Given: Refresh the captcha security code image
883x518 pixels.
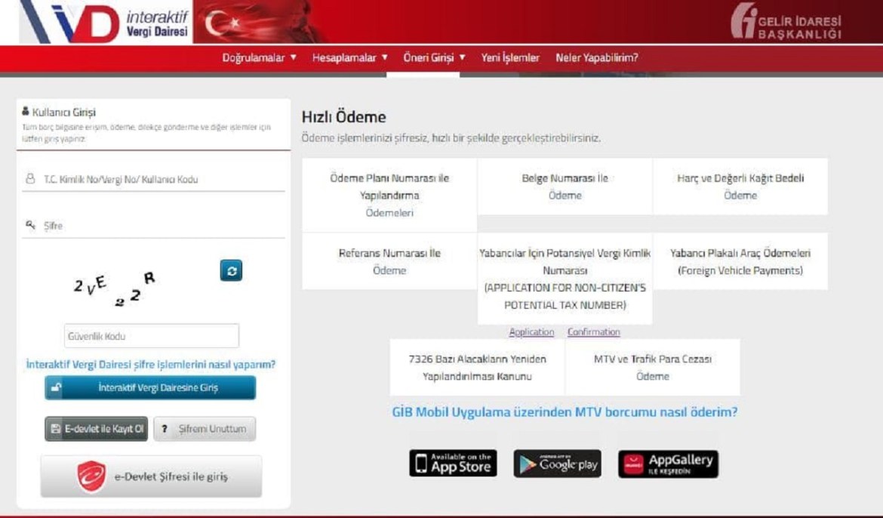Looking at the screenshot, I should pos(231,271).
